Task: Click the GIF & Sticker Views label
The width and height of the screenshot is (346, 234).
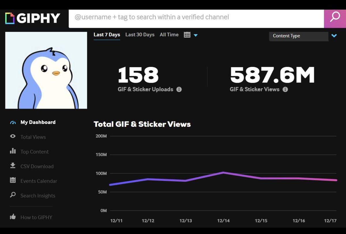Action: 255,89
